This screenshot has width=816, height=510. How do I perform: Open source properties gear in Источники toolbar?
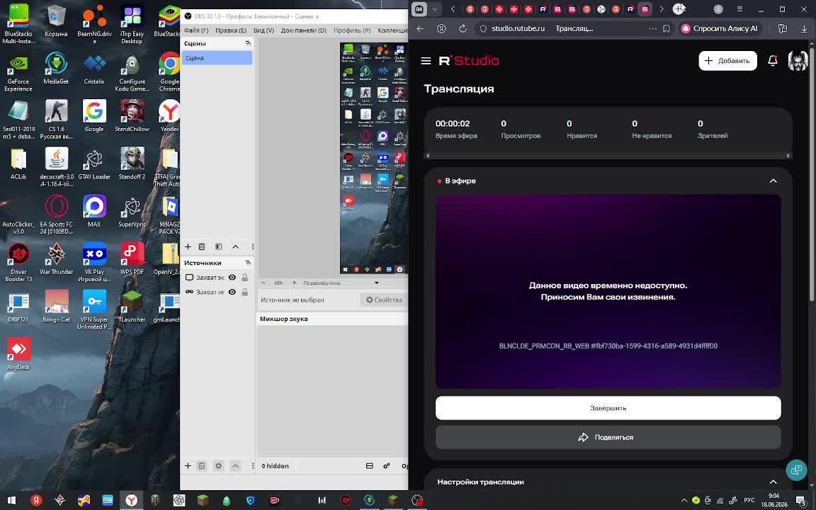tap(219, 466)
